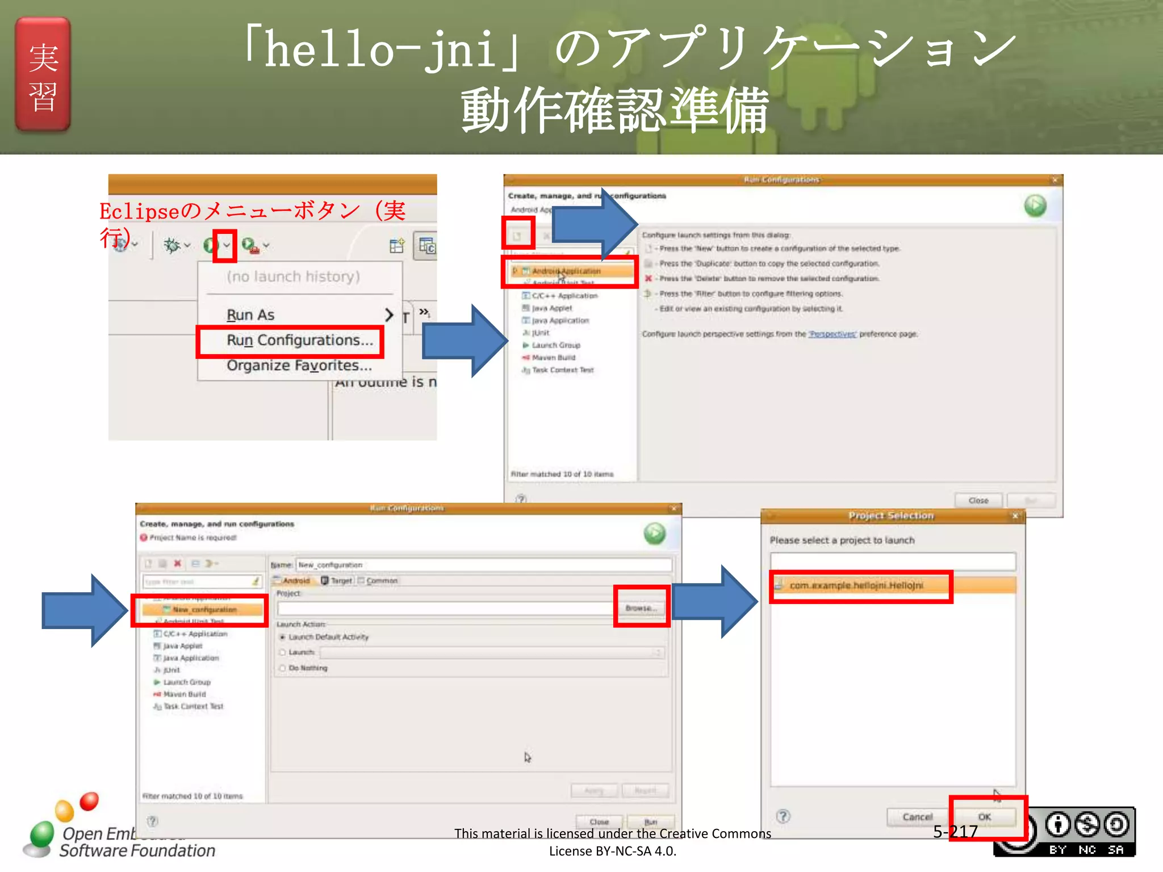This screenshot has width=1163, height=872.
Task: Click the Collapse All icon in the New_configuration dialog toolbar
Action: tap(195, 564)
